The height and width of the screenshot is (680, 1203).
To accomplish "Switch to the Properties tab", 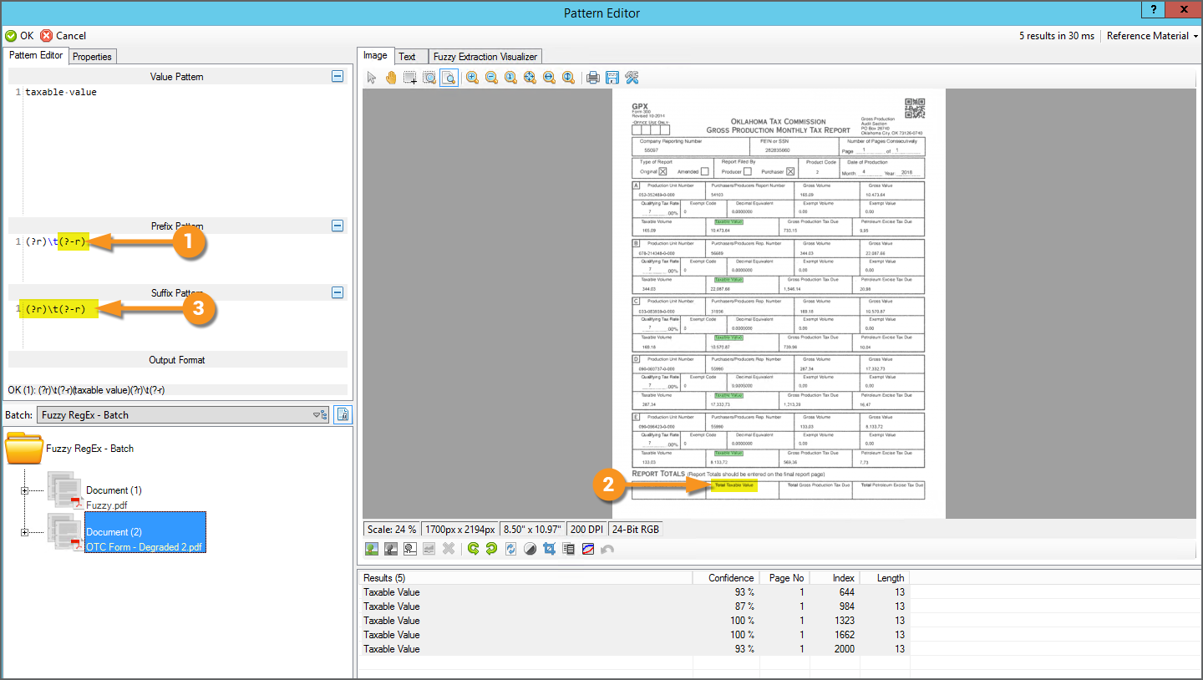I will click(x=92, y=57).
